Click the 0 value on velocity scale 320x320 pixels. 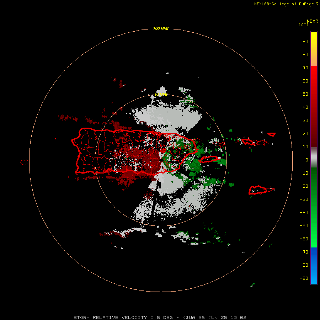click(x=307, y=160)
